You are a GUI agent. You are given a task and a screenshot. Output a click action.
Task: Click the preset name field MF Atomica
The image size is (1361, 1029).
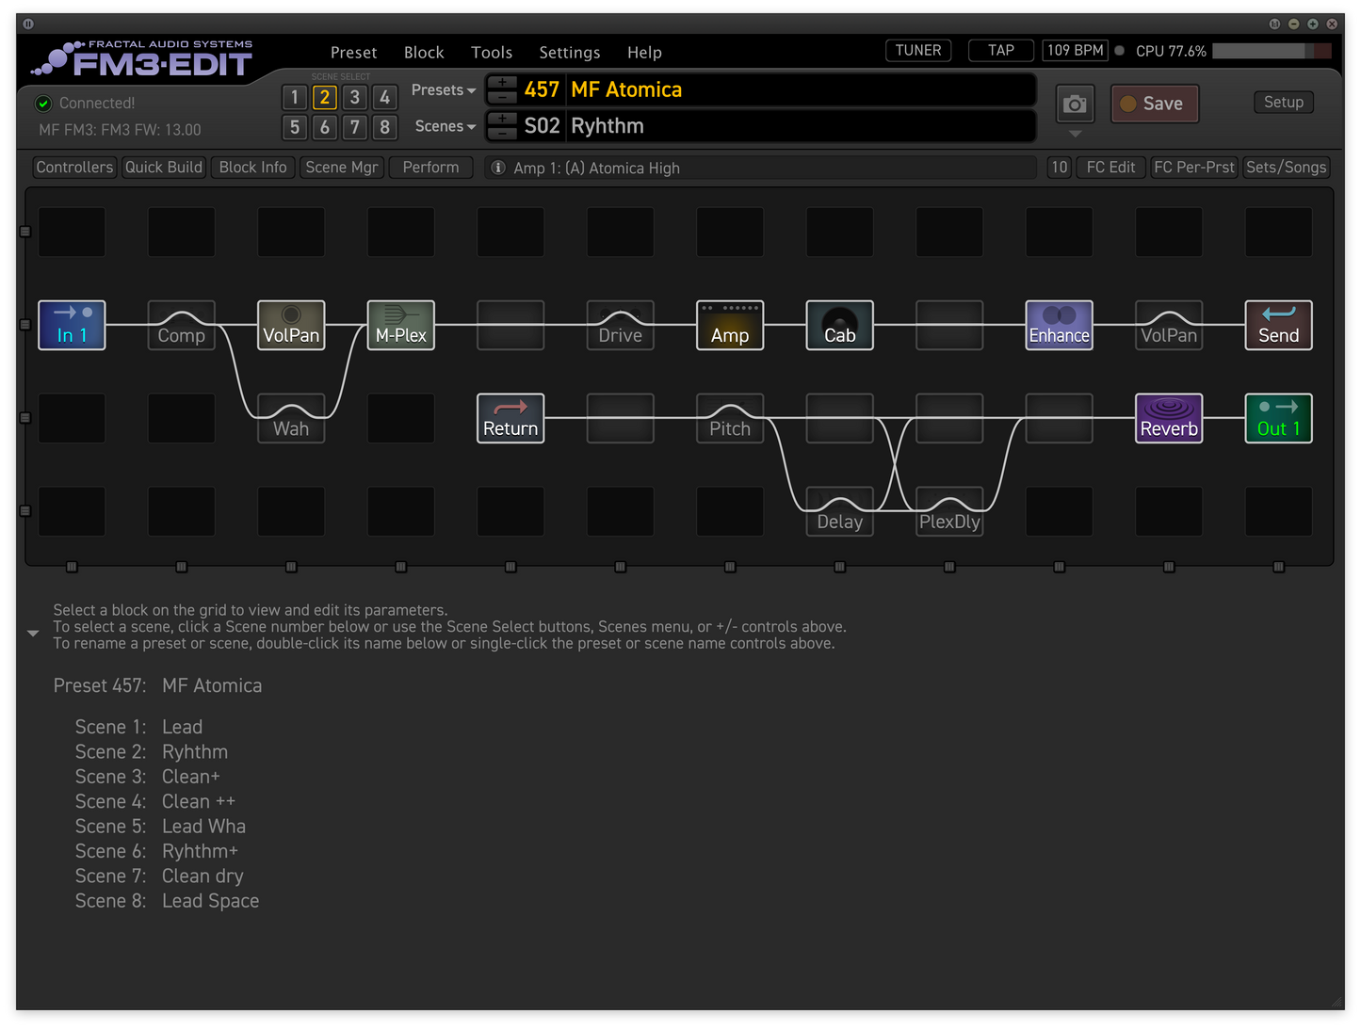(801, 89)
